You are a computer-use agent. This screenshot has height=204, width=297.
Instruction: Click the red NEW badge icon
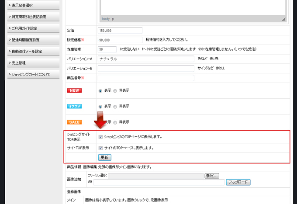74,90
